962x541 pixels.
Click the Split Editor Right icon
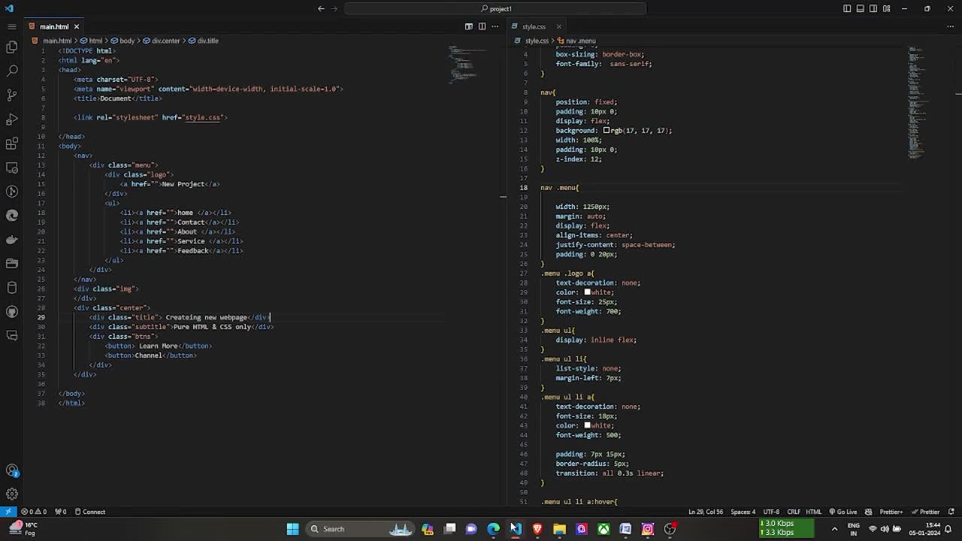tap(482, 26)
